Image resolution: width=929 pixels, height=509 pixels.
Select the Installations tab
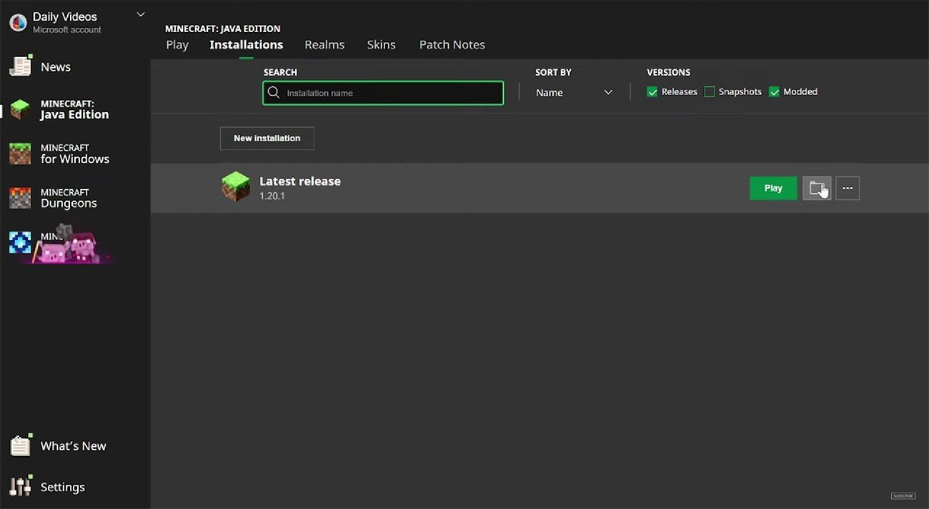247,44
